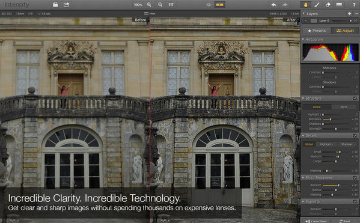This screenshot has width=360, height=223.
Task: Collapse the Details section triangle
Action: click(304, 136)
